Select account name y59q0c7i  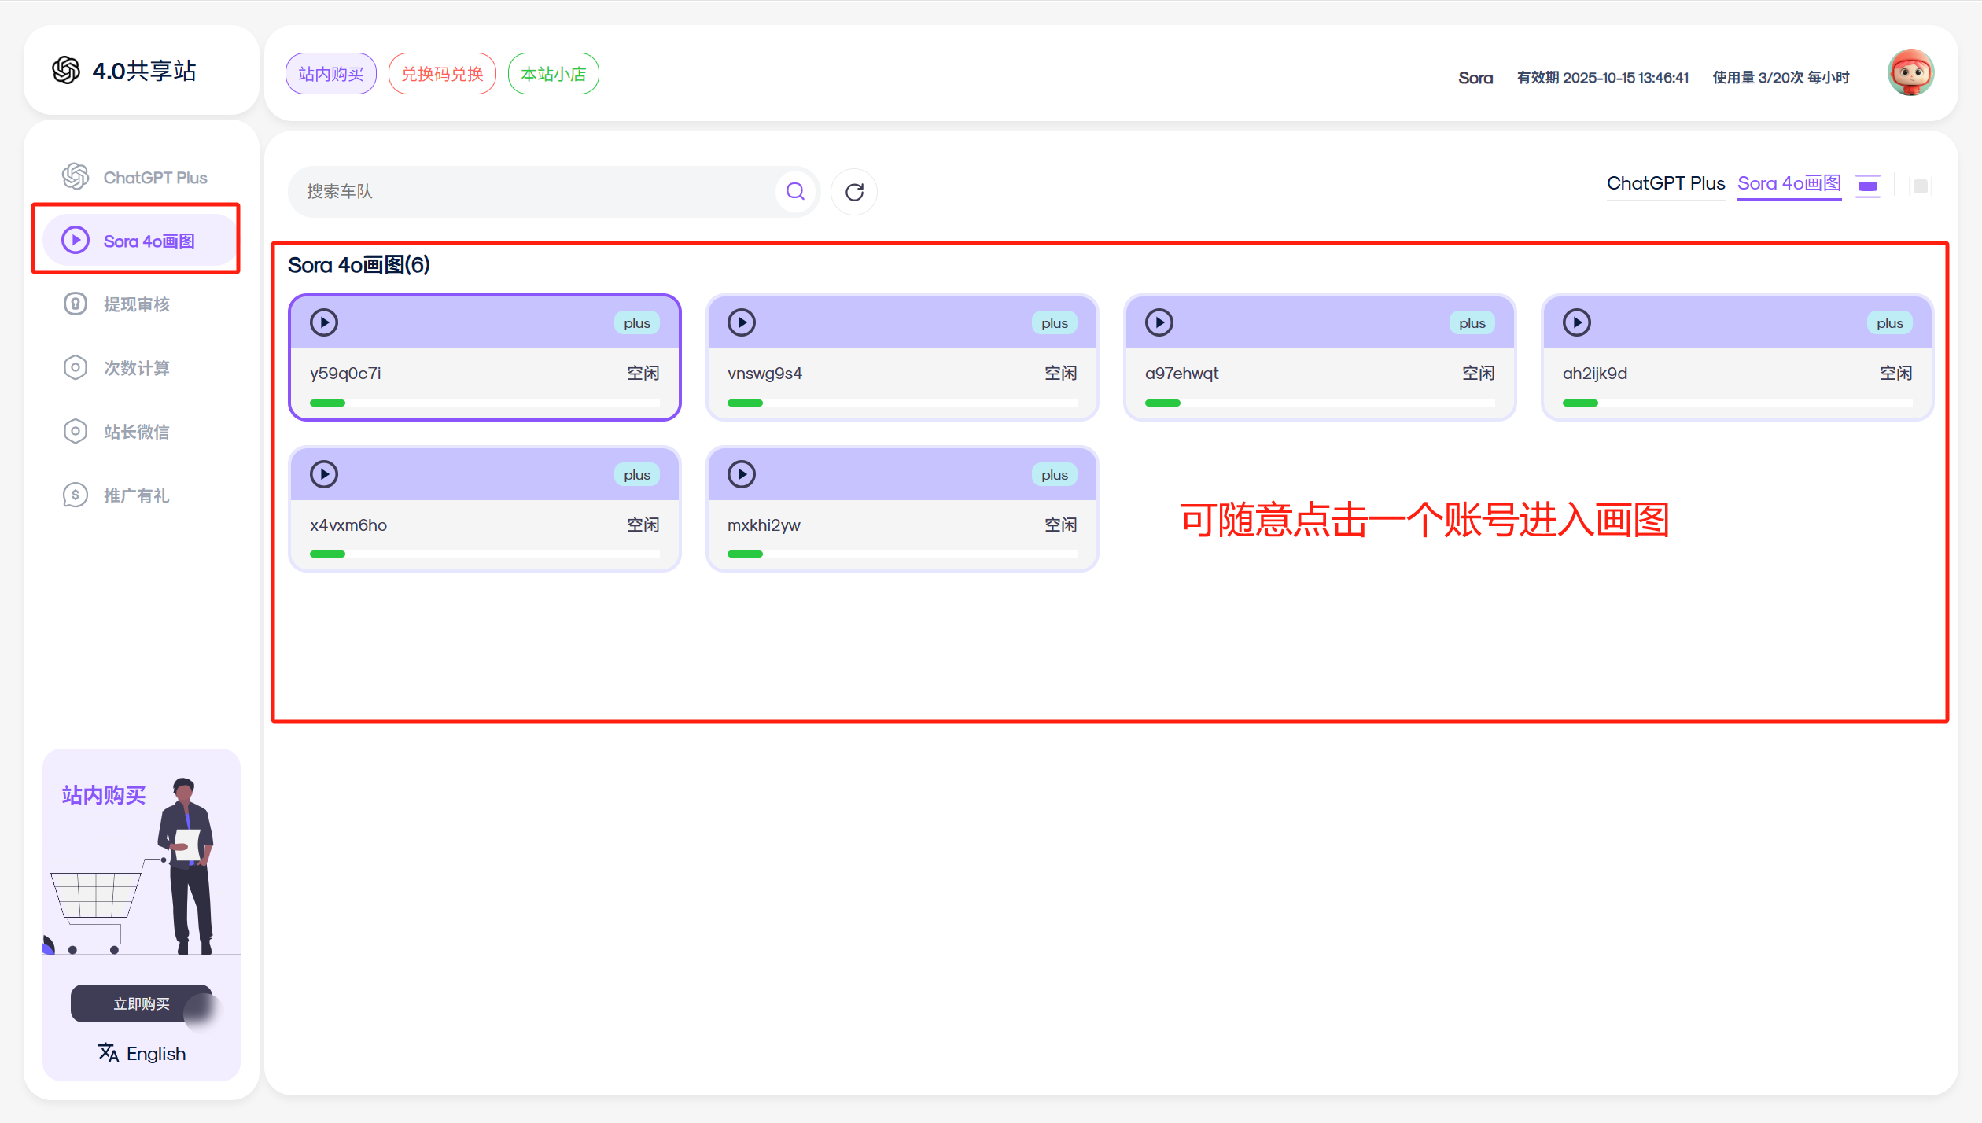[x=345, y=374]
